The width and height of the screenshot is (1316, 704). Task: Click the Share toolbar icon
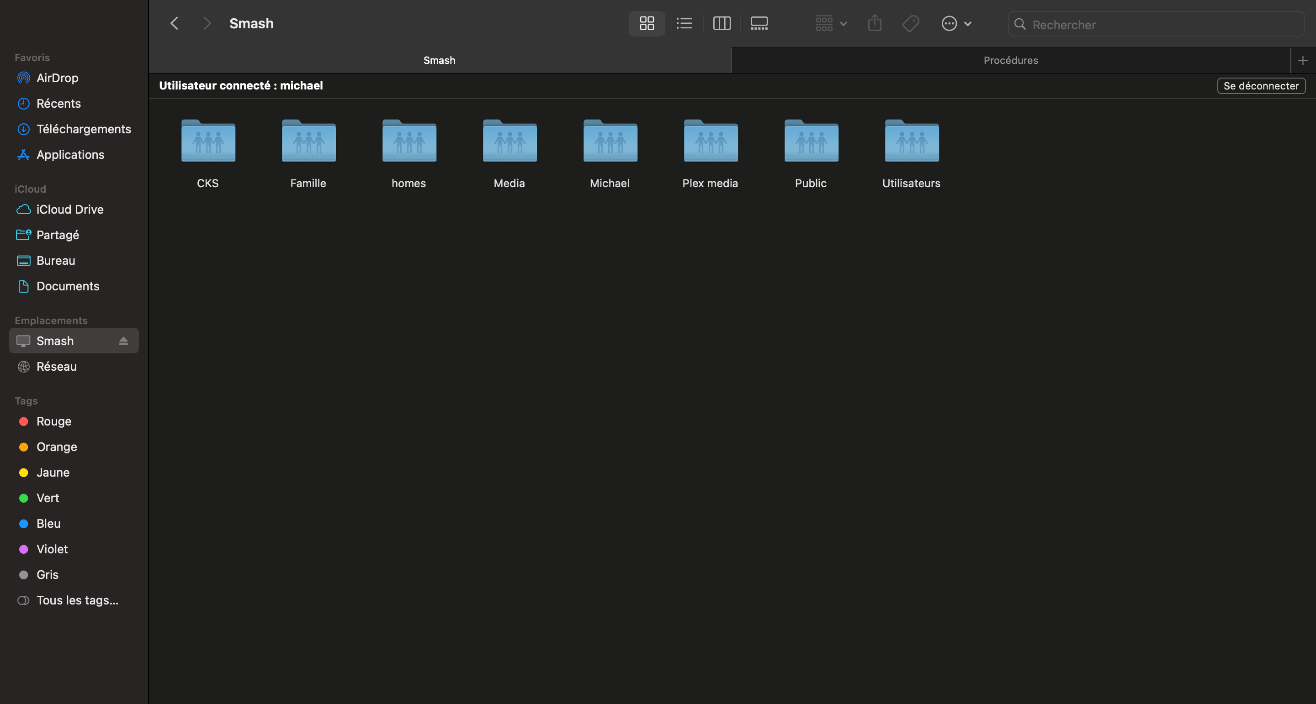(x=874, y=23)
